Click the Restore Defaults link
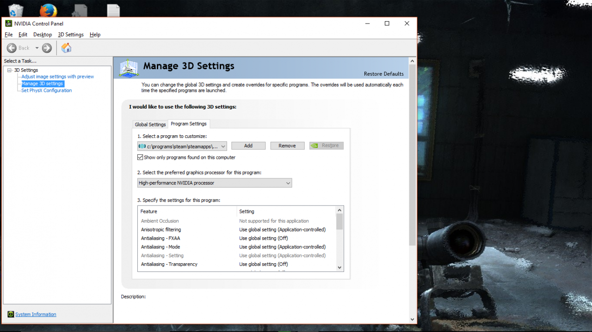This screenshot has height=332, width=592. tap(383, 74)
